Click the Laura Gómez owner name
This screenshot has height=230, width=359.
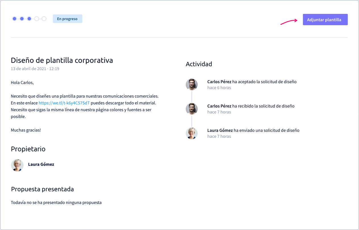pyautogui.click(x=41, y=164)
